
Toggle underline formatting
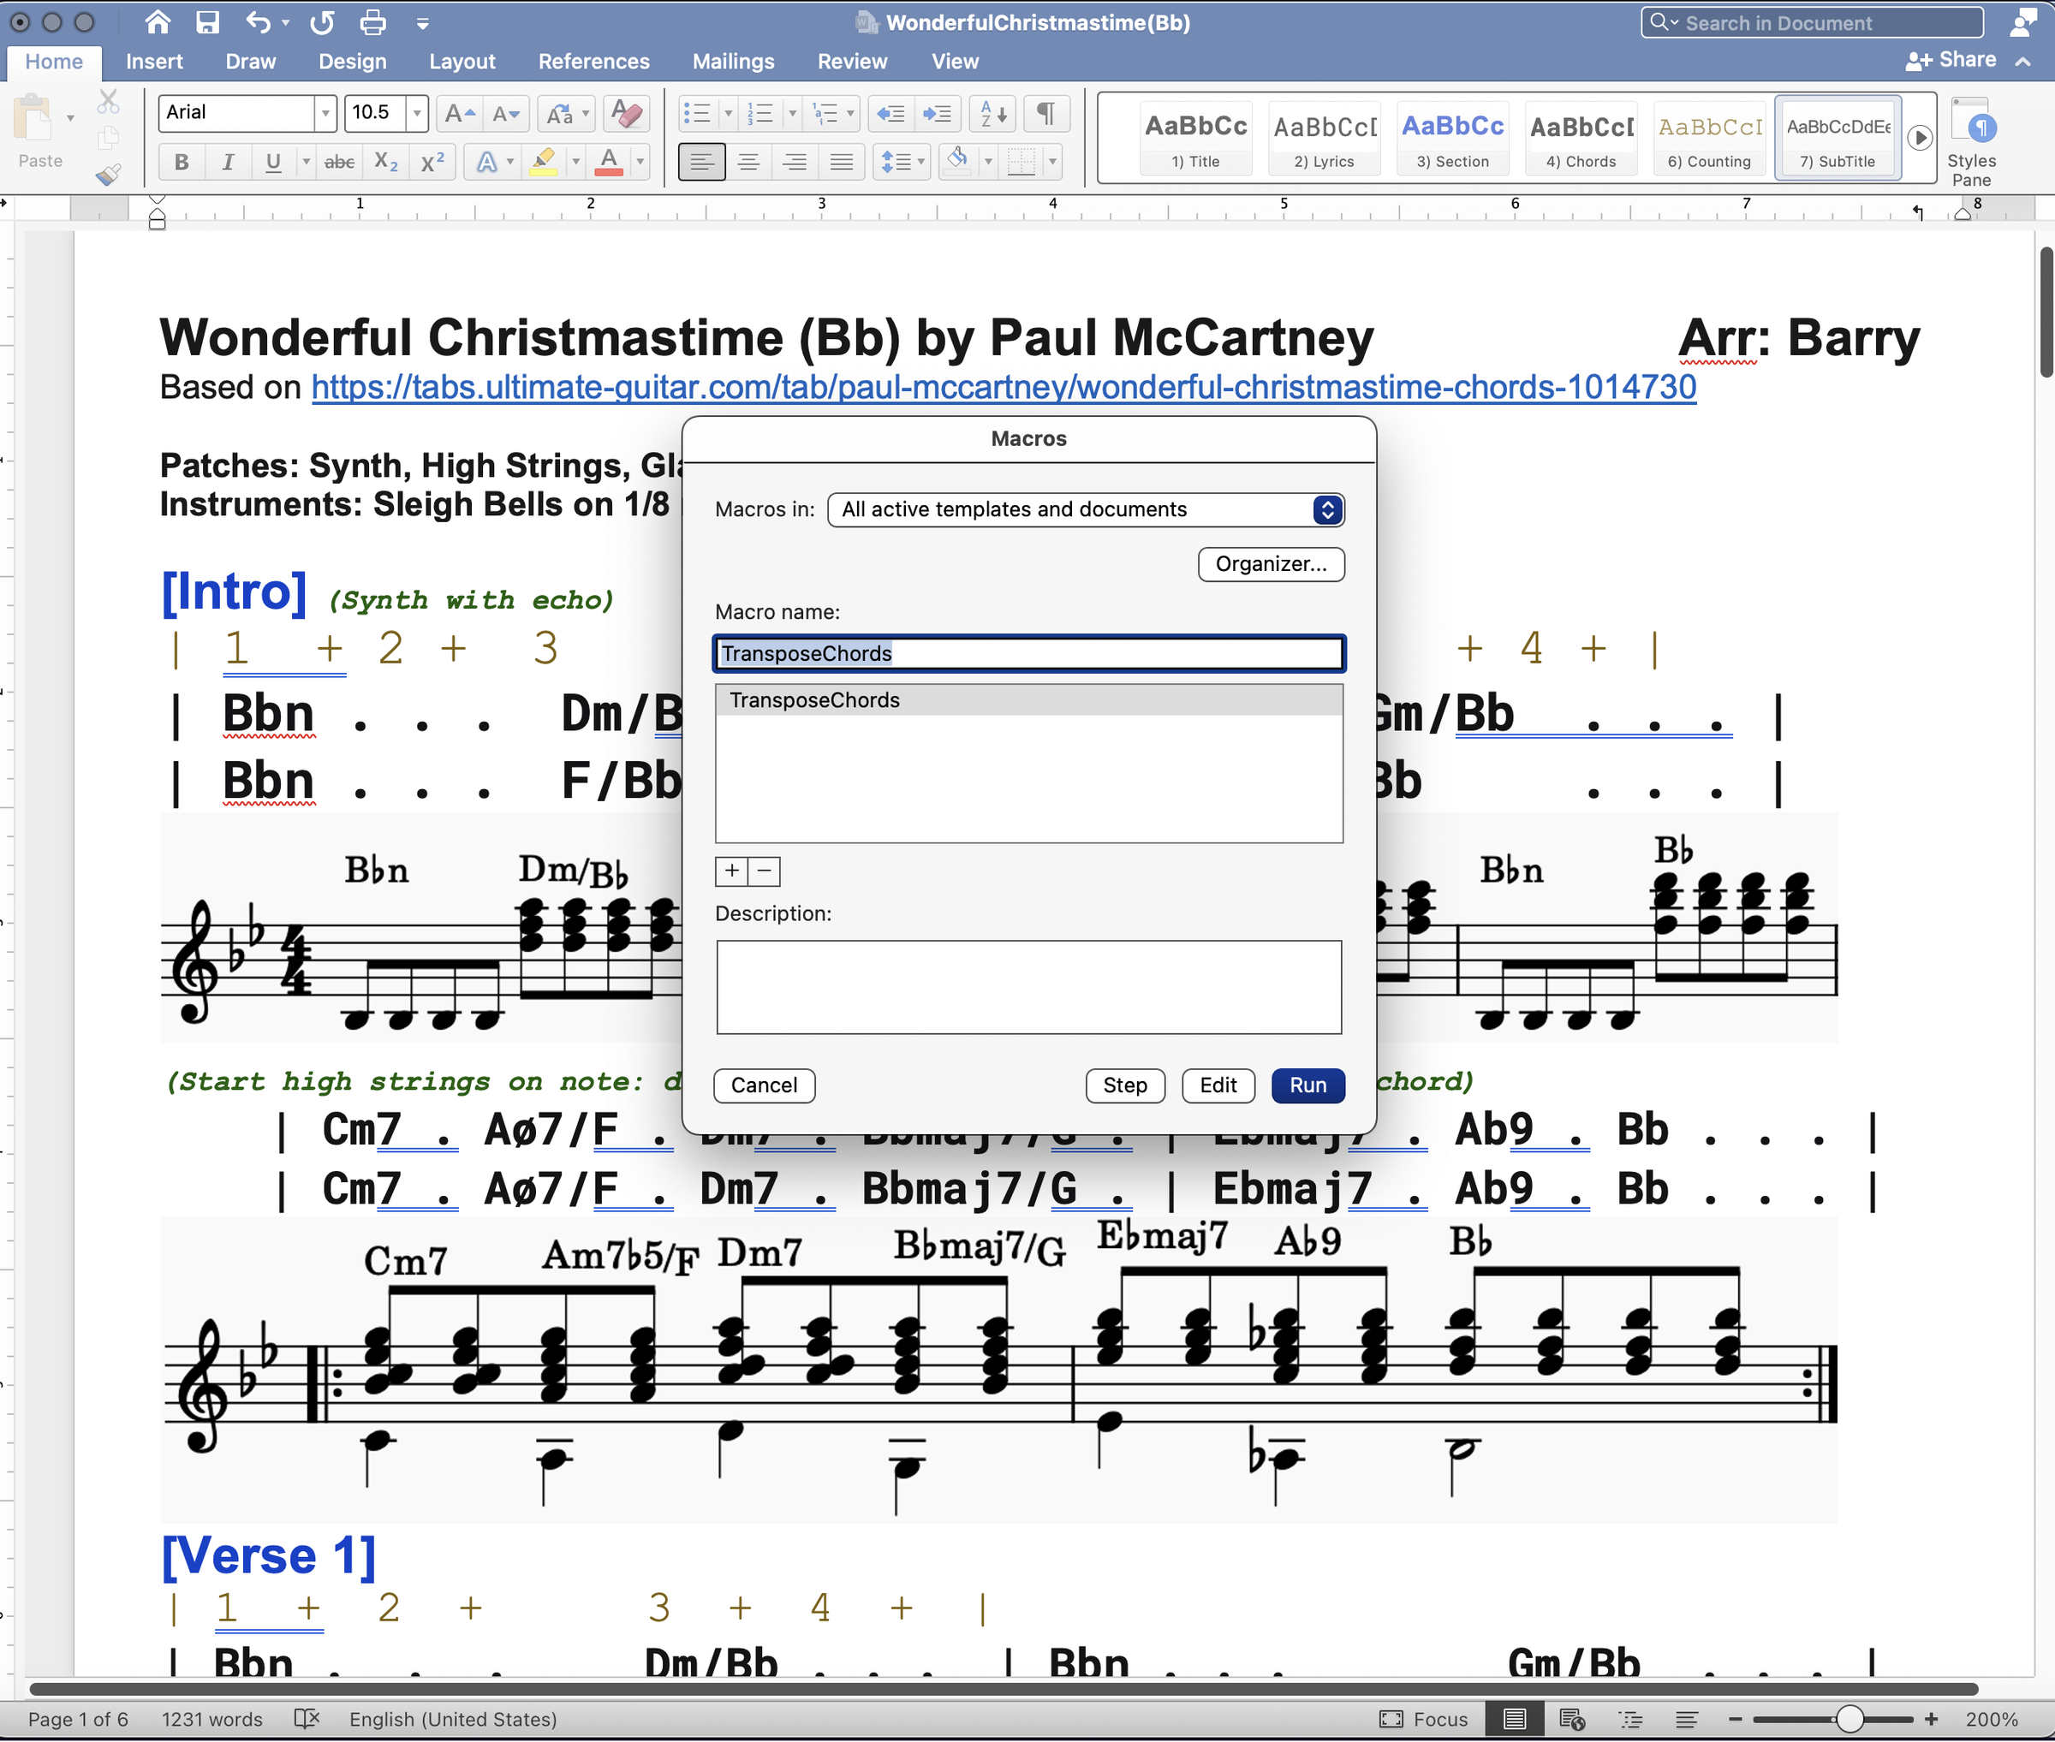274,162
